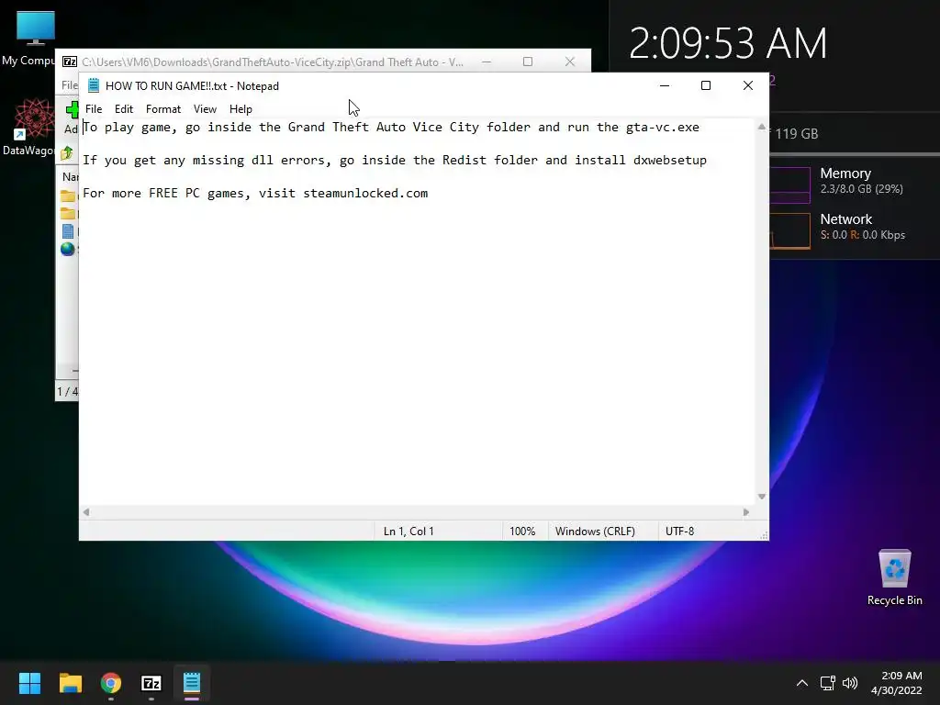The image size is (940, 705).
Task: Select the second folder in 7-Zip list
Action: 68,213
